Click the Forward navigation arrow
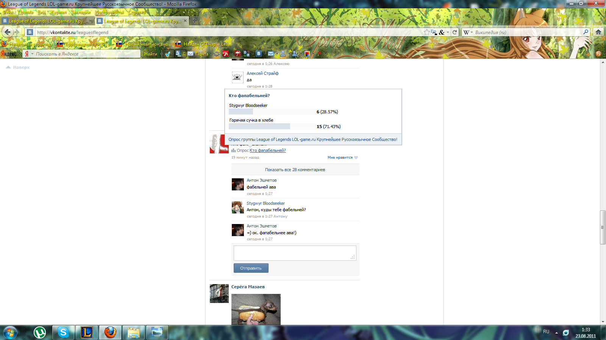 click(x=17, y=32)
